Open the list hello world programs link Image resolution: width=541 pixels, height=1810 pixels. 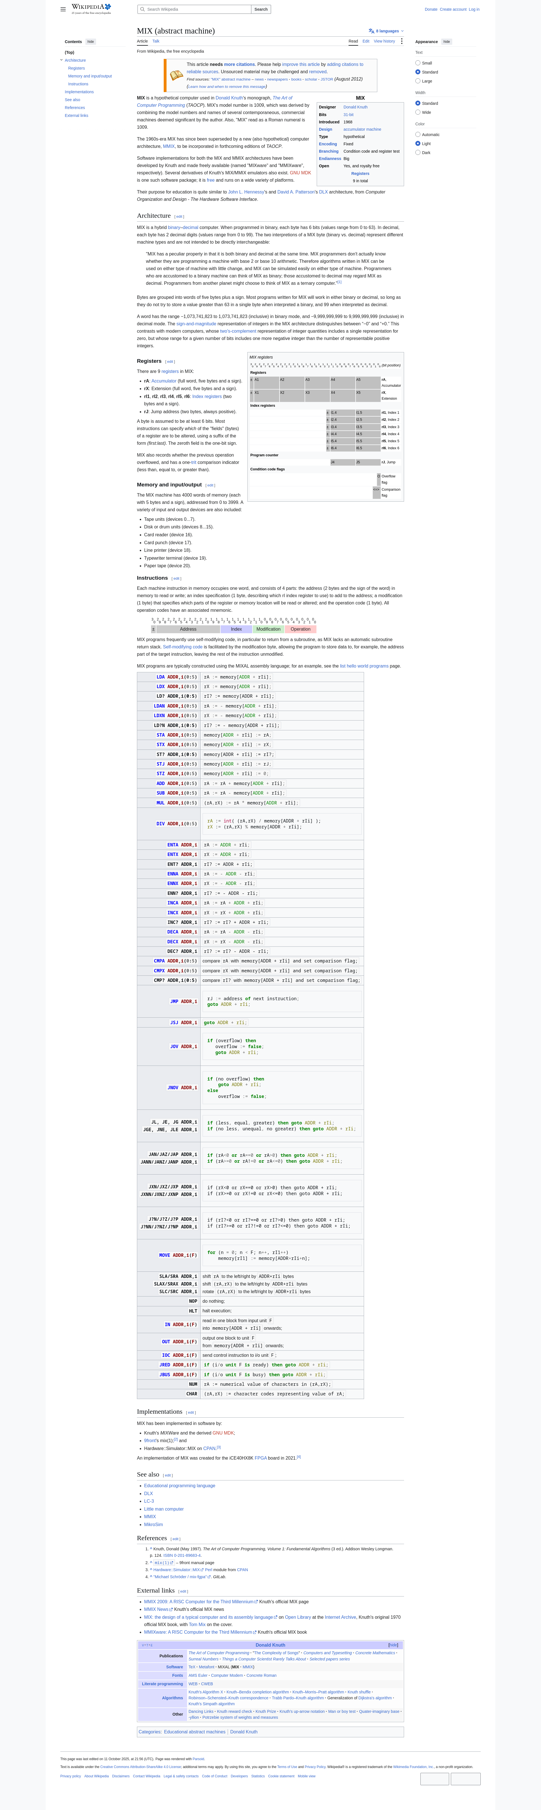pos(364,666)
